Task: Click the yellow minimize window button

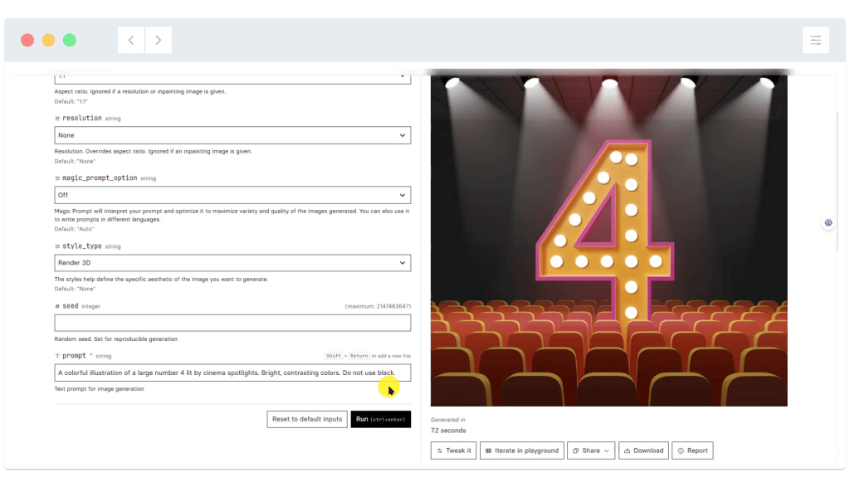Action: coord(49,40)
